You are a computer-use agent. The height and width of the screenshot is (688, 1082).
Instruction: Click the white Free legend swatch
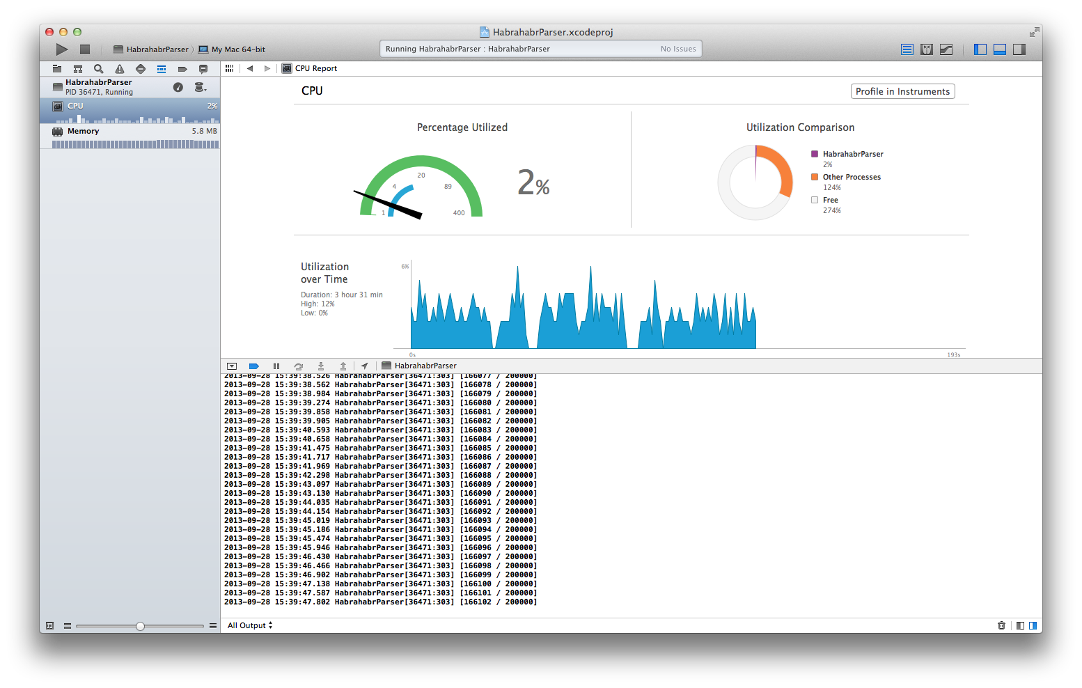pos(815,200)
